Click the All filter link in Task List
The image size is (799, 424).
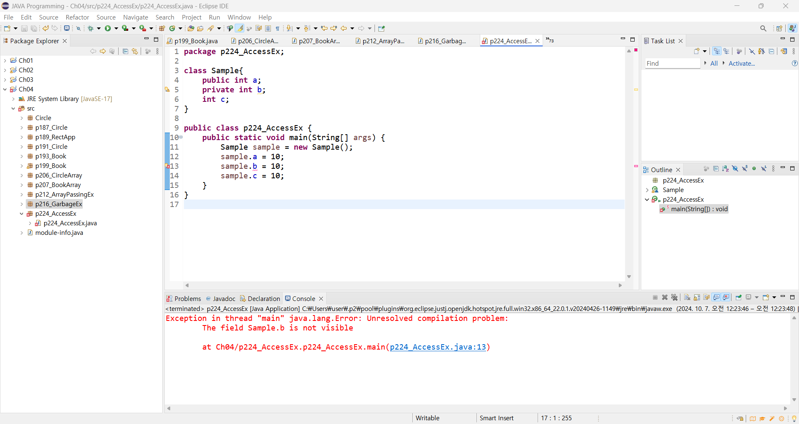pos(714,63)
